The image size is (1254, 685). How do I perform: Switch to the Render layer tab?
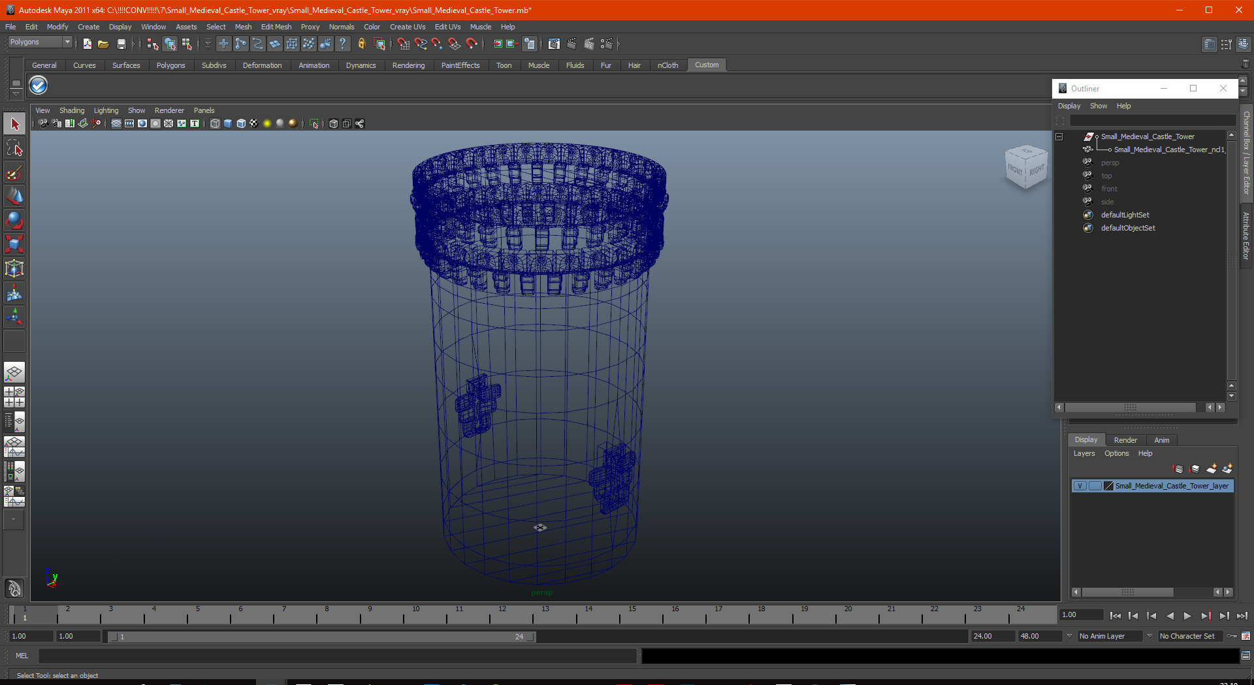pos(1125,440)
